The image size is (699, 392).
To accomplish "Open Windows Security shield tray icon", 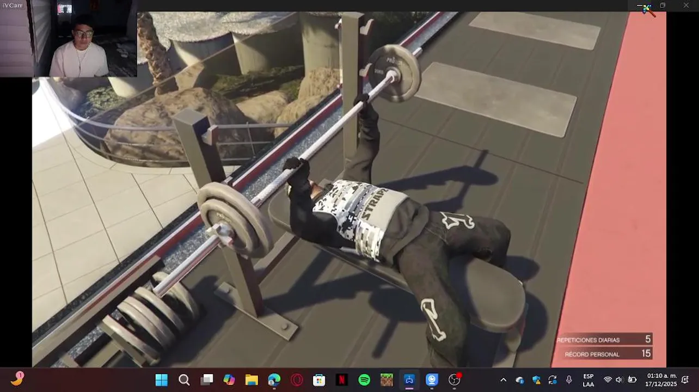I will [536, 380].
